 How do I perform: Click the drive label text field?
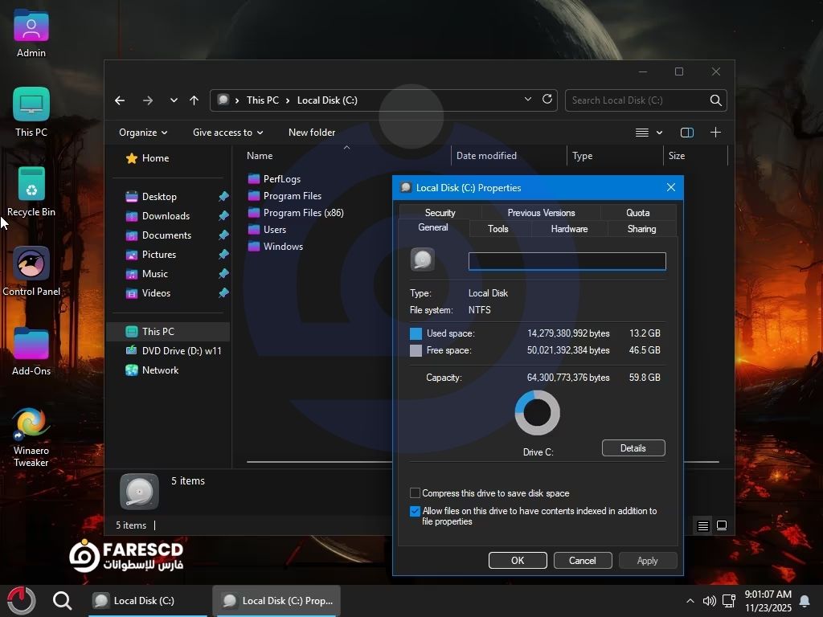[567, 261]
